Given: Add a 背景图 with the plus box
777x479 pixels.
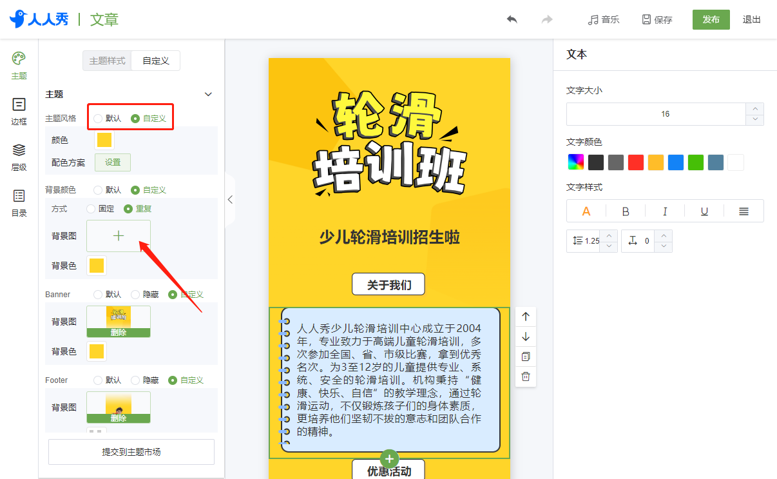Looking at the screenshot, I should [119, 236].
